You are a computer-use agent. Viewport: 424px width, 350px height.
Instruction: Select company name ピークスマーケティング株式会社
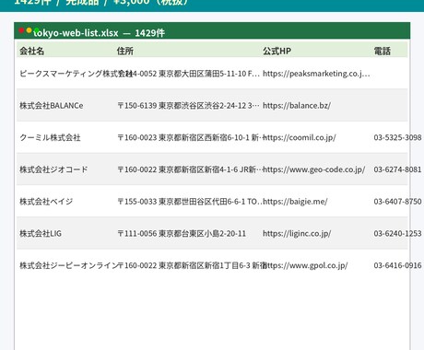[76, 74]
